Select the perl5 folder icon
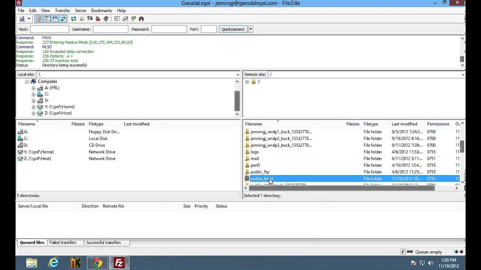Screen dimensions: 481x270 (247, 165)
